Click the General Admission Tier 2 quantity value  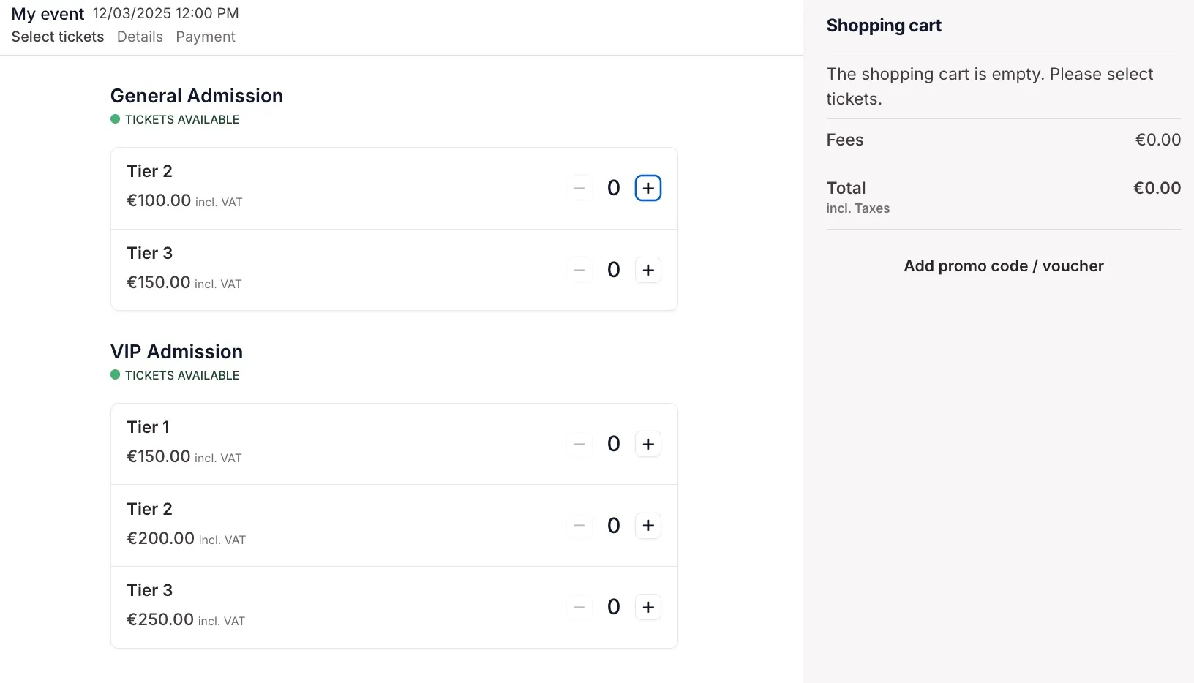tap(614, 188)
